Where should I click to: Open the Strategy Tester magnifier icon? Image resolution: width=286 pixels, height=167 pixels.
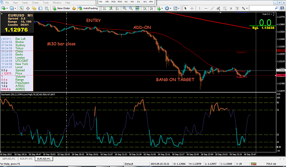tap(47, 8)
